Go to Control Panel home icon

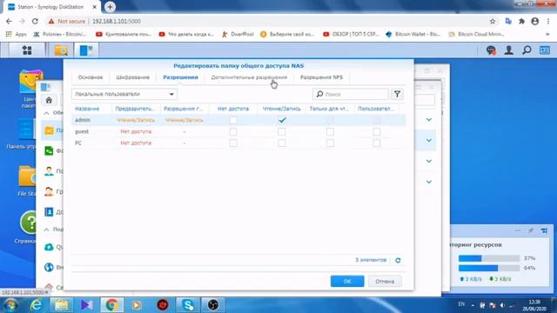(49, 101)
